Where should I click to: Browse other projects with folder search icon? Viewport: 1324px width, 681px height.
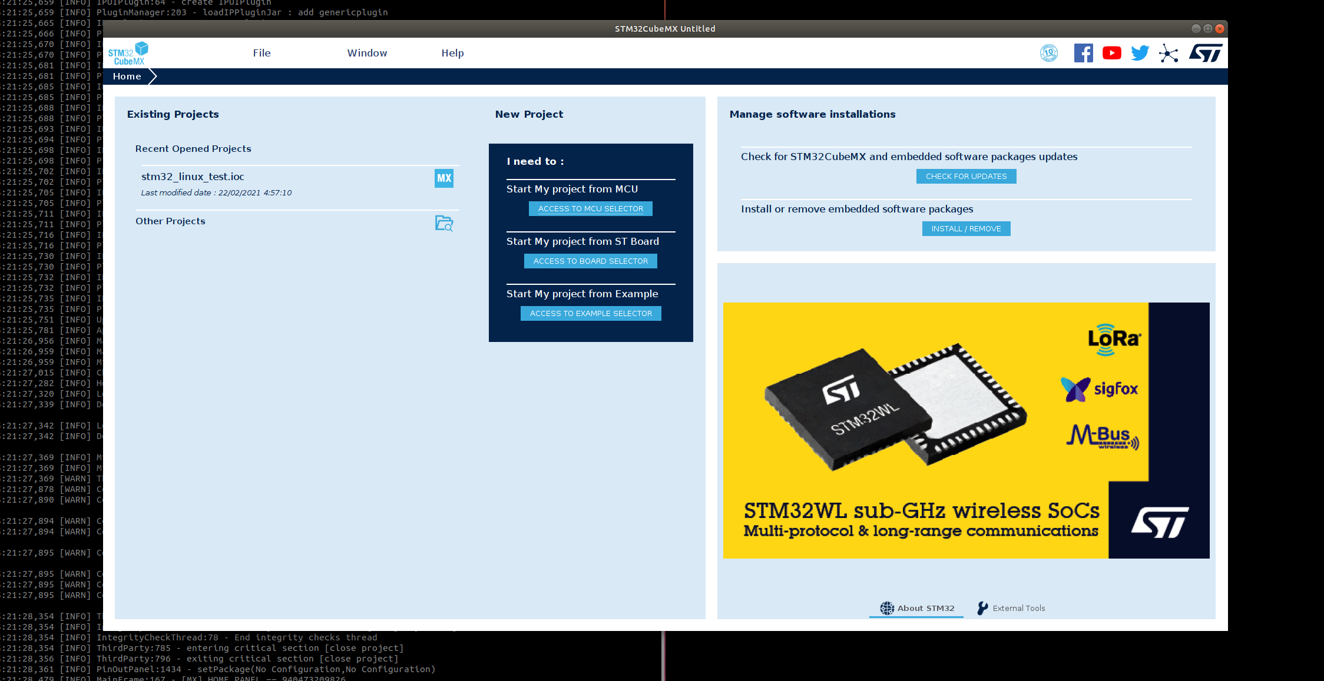[x=444, y=223]
